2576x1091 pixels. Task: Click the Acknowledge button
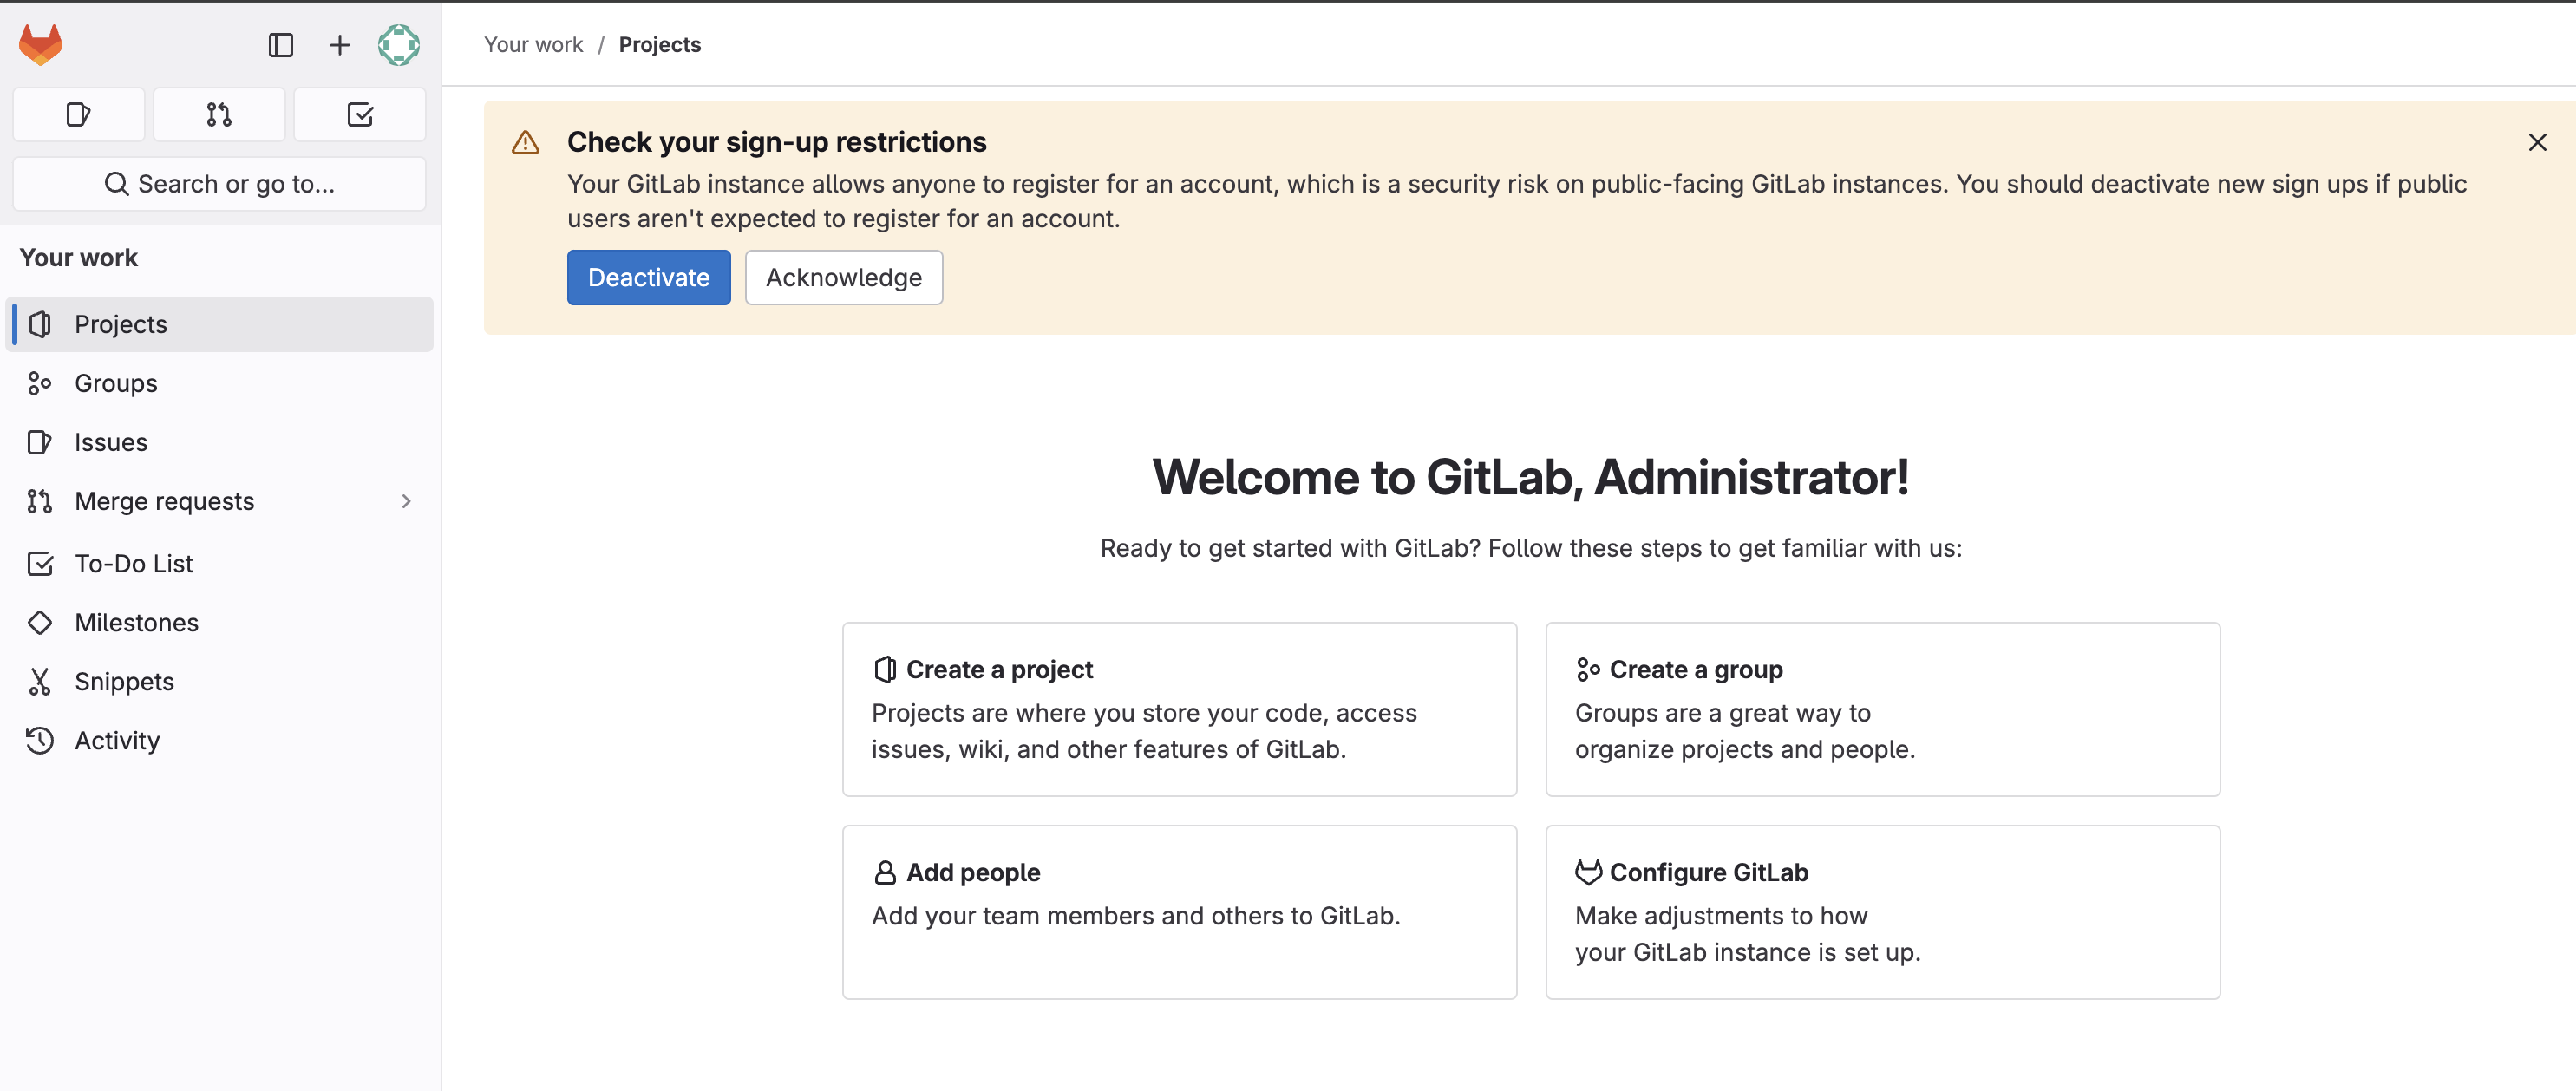coord(844,278)
